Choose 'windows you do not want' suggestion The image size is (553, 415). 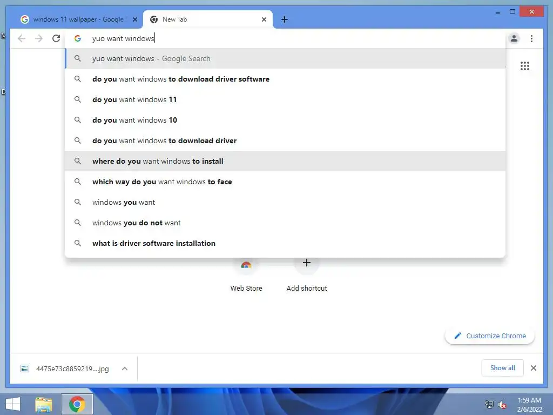tap(285, 222)
